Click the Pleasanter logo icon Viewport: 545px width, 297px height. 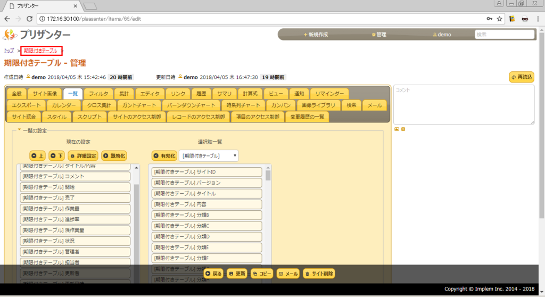pyautogui.click(x=10, y=35)
